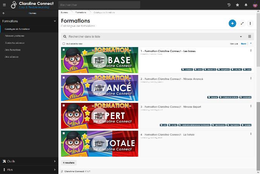Screen dimensions: 260x174
Task: Open the La Totale banner thumbnail
Action: point(99,143)
